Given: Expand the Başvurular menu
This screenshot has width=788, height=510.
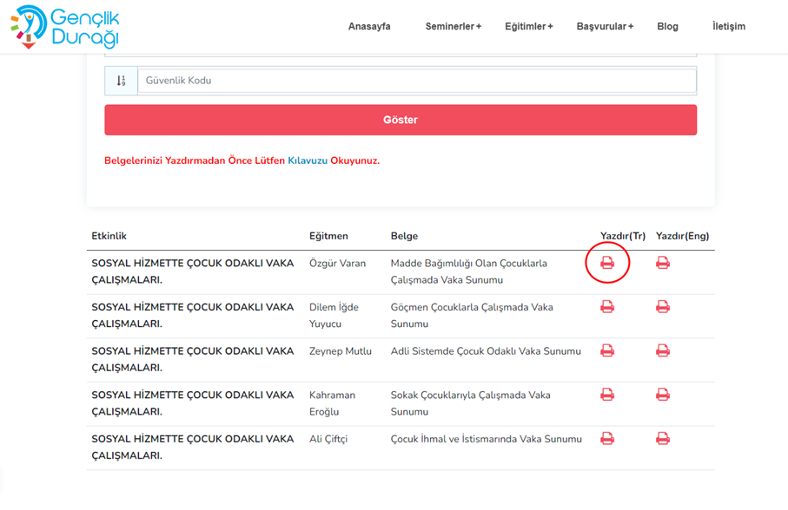Looking at the screenshot, I should [x=605, y=26].
